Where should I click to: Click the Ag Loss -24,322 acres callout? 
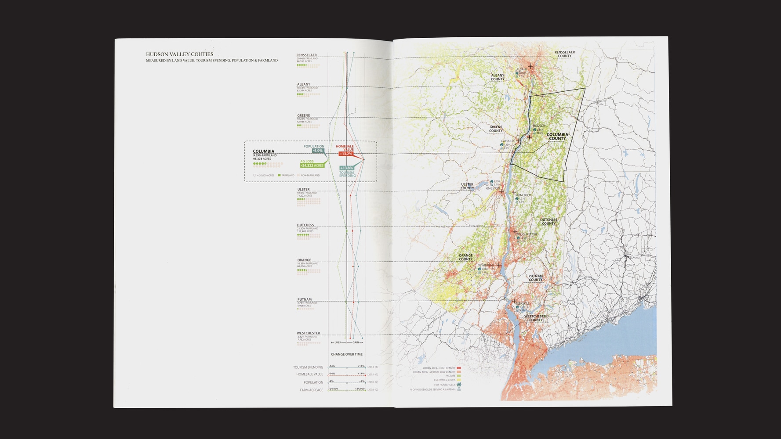click(x=312, y=166)
